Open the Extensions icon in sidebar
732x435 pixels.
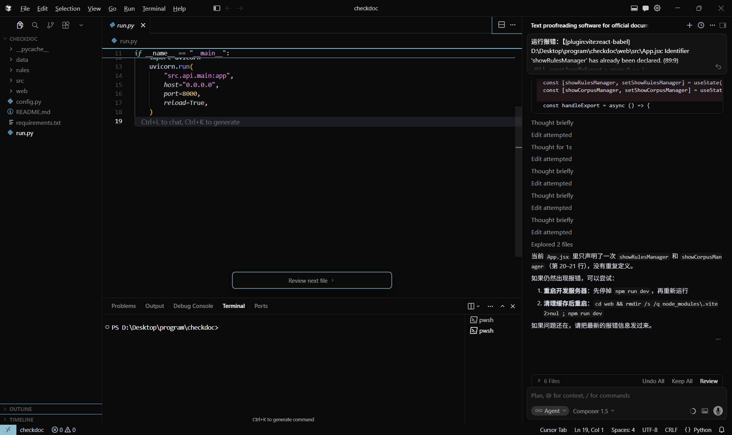tap(66, 25)
